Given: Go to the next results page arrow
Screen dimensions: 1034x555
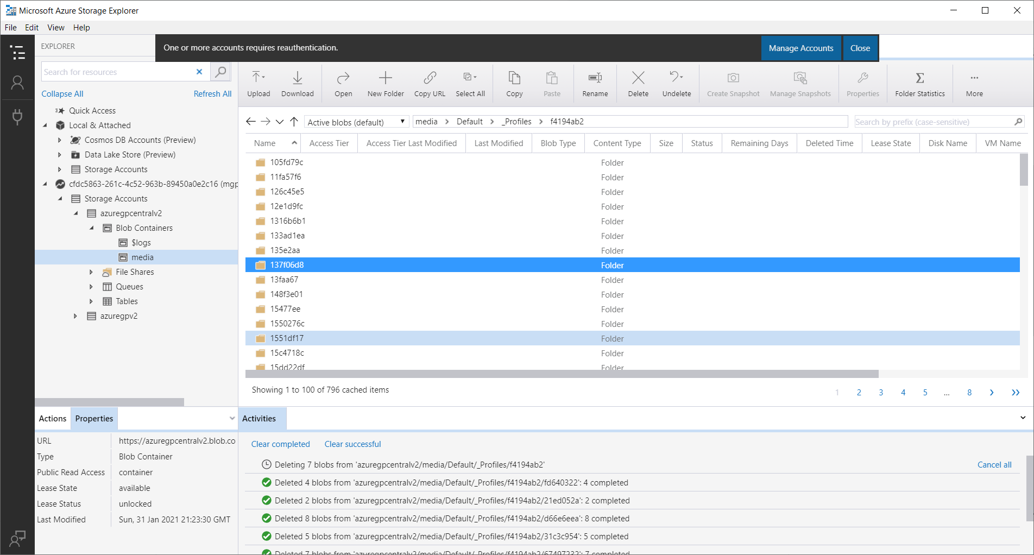Looking at the screenshot, I should click(992, 392).
